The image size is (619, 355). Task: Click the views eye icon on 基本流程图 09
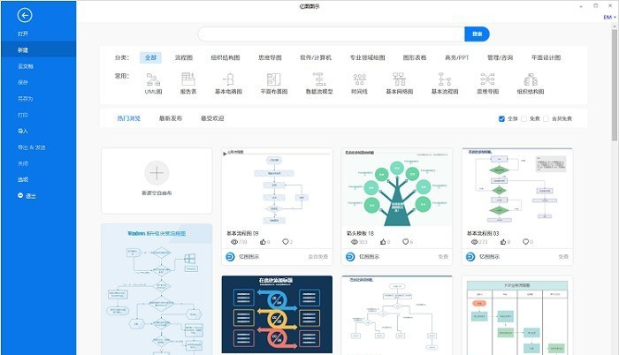[x=233, y=242]
